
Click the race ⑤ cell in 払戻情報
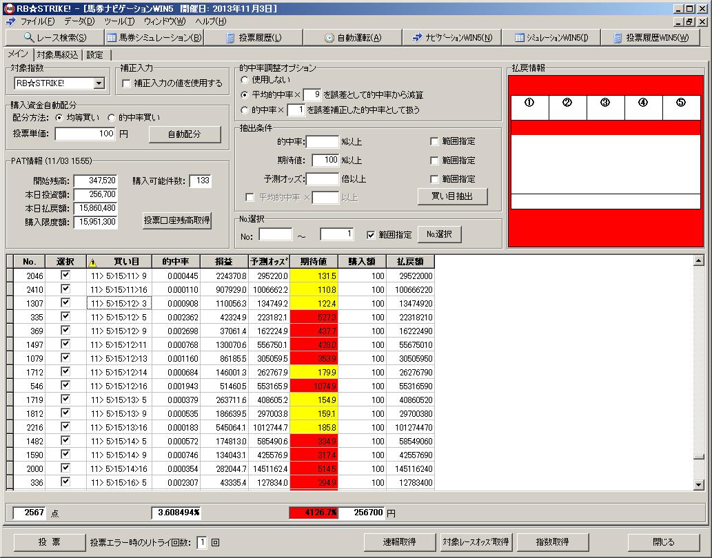coord(681,107)
